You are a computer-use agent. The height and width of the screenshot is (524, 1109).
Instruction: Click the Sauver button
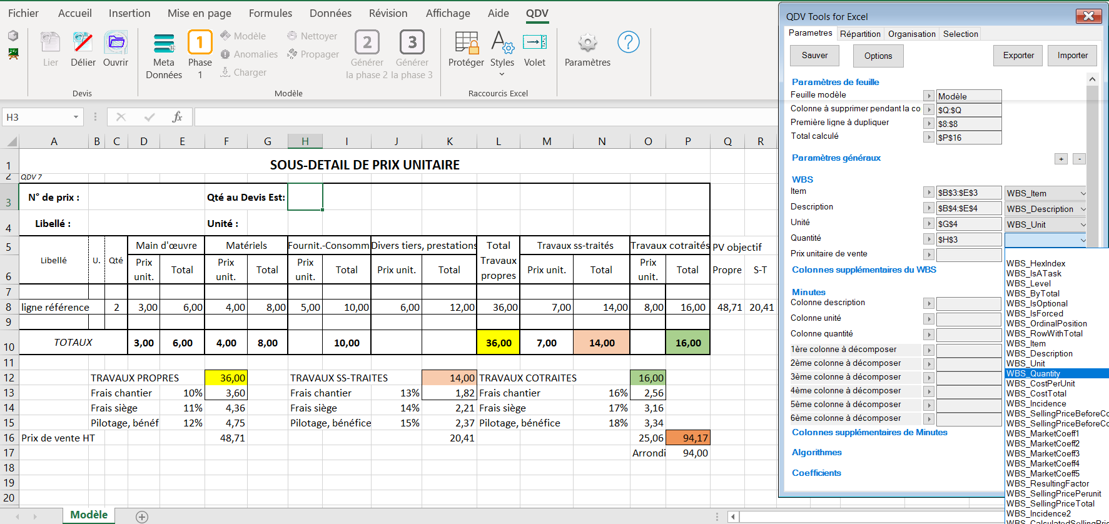pyautogui.click(x=814, y=56)
